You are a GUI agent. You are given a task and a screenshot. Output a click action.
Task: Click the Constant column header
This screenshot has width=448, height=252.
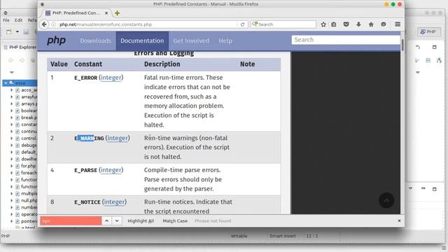click(88, 64)
